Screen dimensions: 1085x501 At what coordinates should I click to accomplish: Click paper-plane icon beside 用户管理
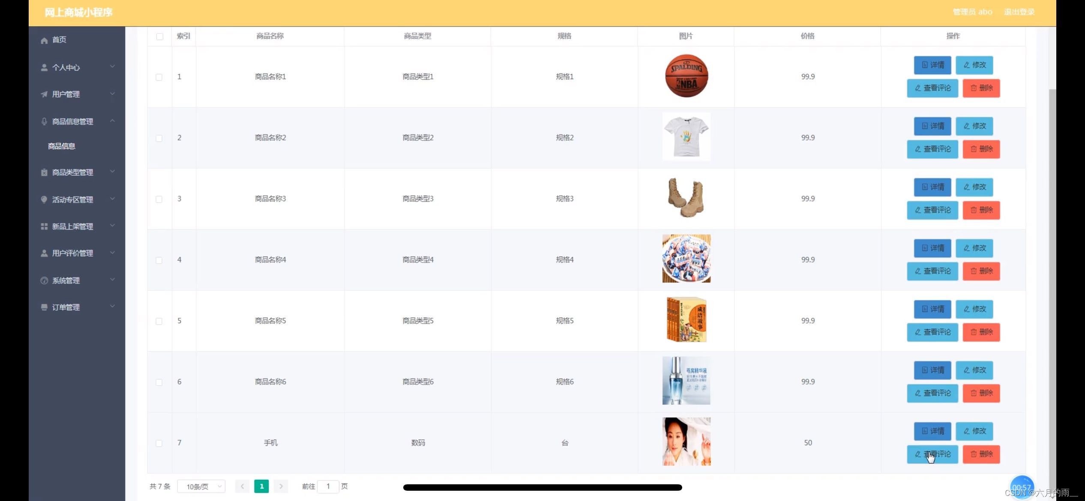44,94
